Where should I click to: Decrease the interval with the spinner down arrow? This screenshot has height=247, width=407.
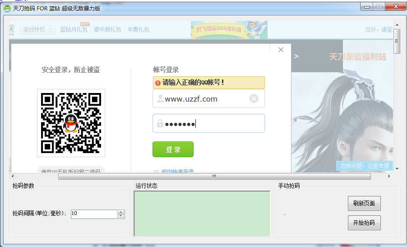[120, 216]
